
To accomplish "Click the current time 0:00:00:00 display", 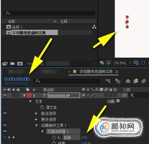I will pyautogui.click(x=17, y=79).
